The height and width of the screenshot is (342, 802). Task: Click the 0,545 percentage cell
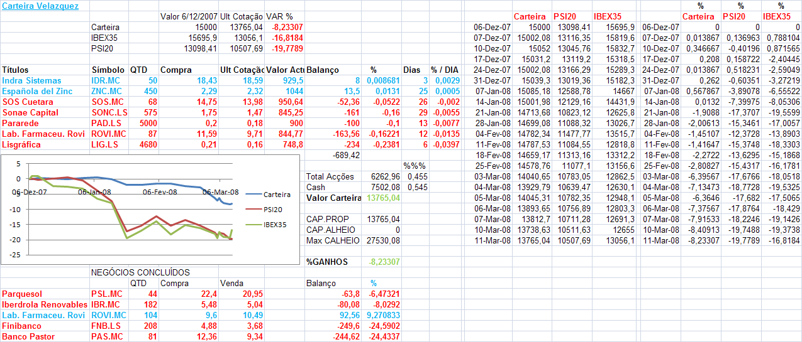click(418, 187)
